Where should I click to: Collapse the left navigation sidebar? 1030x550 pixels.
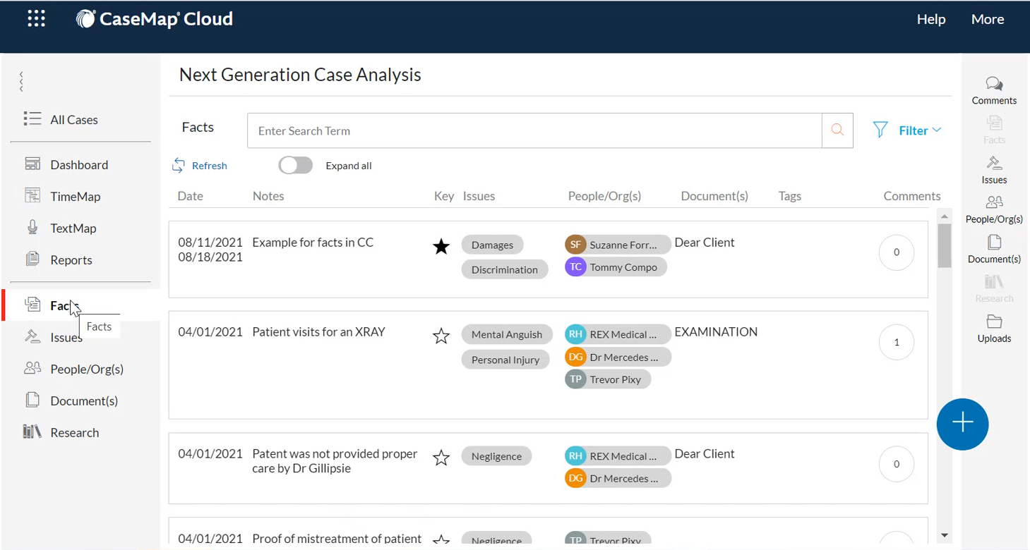[22, 81]
